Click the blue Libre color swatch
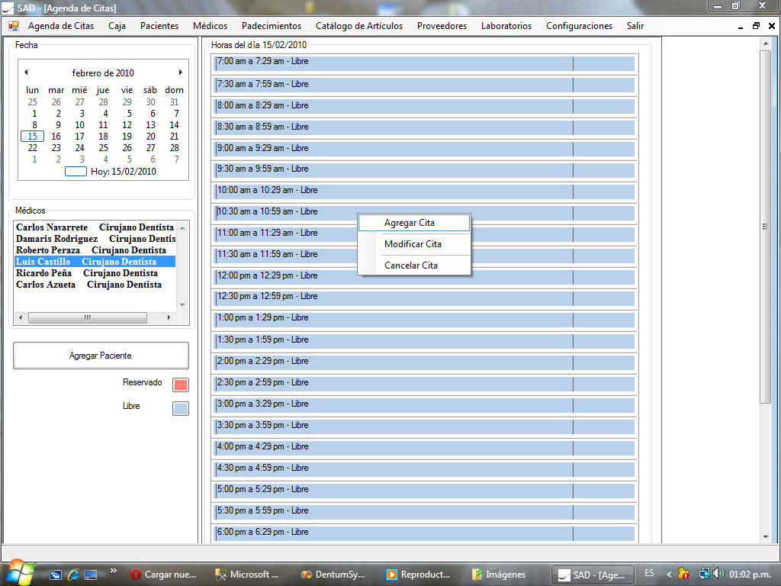Image resolution: width=781 pixels, height=586 pixels. [x=181, y=408]
